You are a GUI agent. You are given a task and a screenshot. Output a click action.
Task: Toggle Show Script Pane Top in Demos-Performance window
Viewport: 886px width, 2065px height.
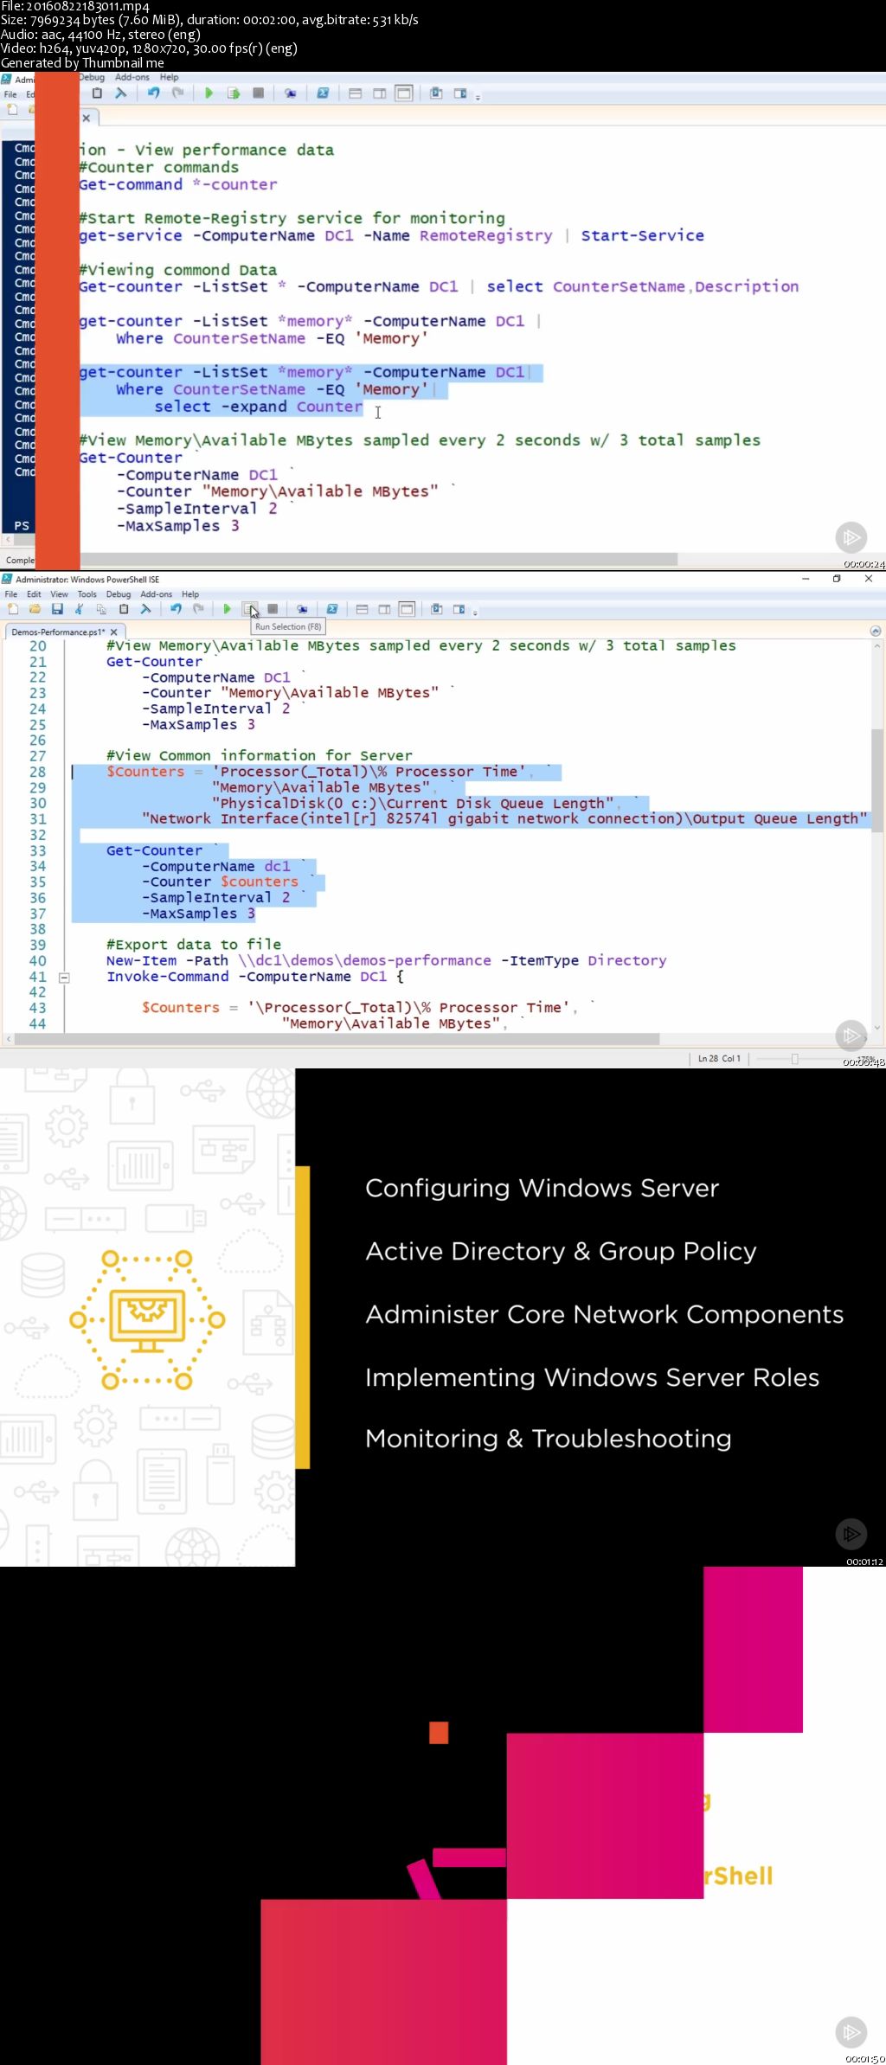coord(362,609)
